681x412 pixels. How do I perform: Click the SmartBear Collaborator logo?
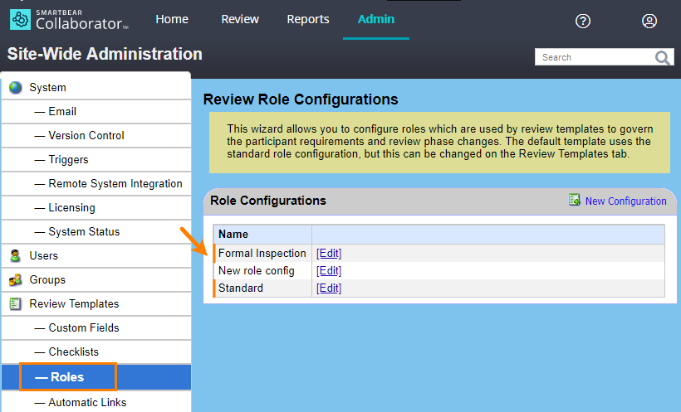tap(69, 19)
